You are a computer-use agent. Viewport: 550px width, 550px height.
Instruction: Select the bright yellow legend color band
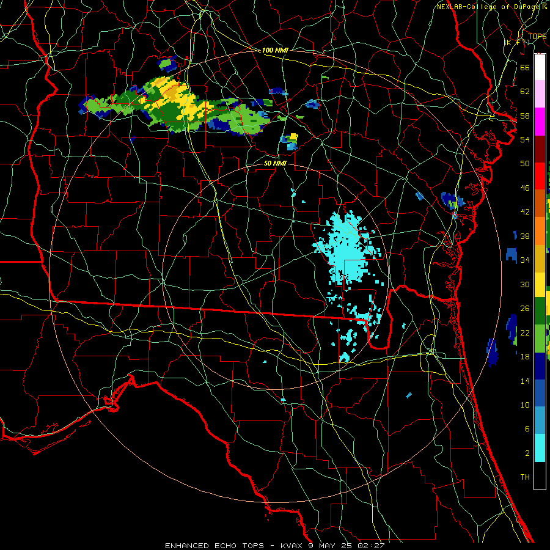[x=540, y=285]
